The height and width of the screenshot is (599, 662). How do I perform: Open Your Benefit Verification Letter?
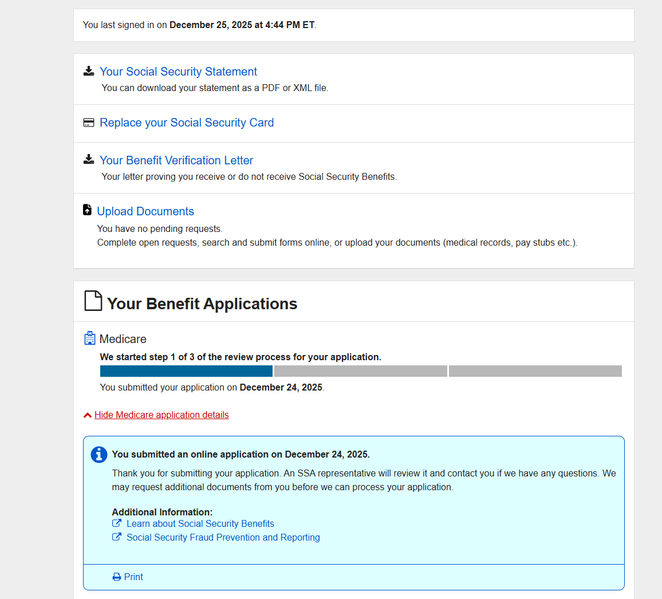[x=176, y=160]
